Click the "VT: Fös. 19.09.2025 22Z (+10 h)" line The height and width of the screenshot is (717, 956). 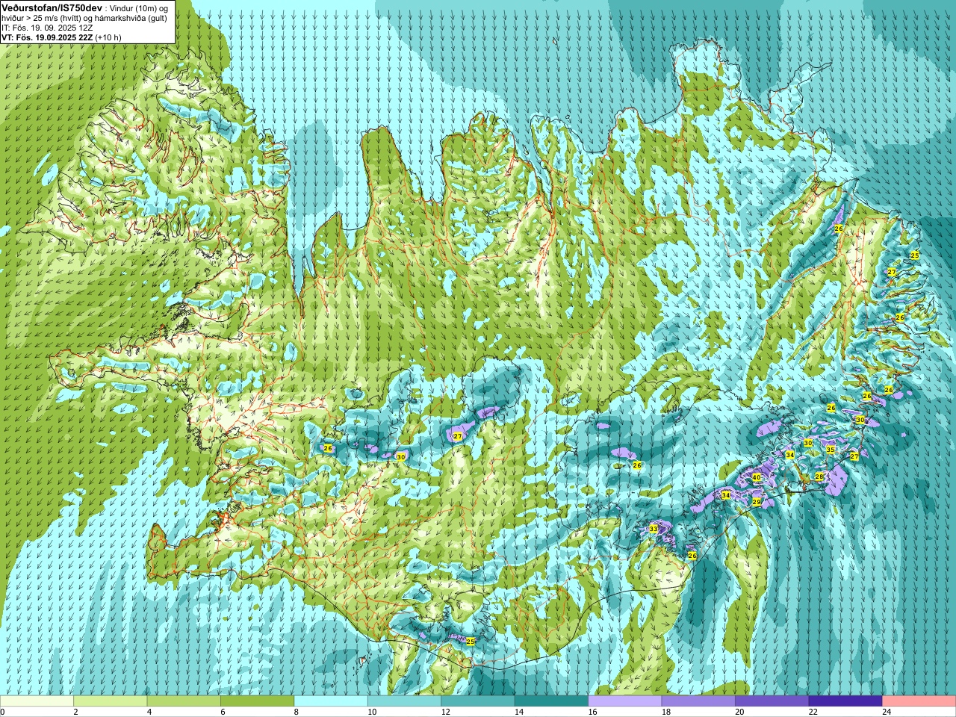61,37
